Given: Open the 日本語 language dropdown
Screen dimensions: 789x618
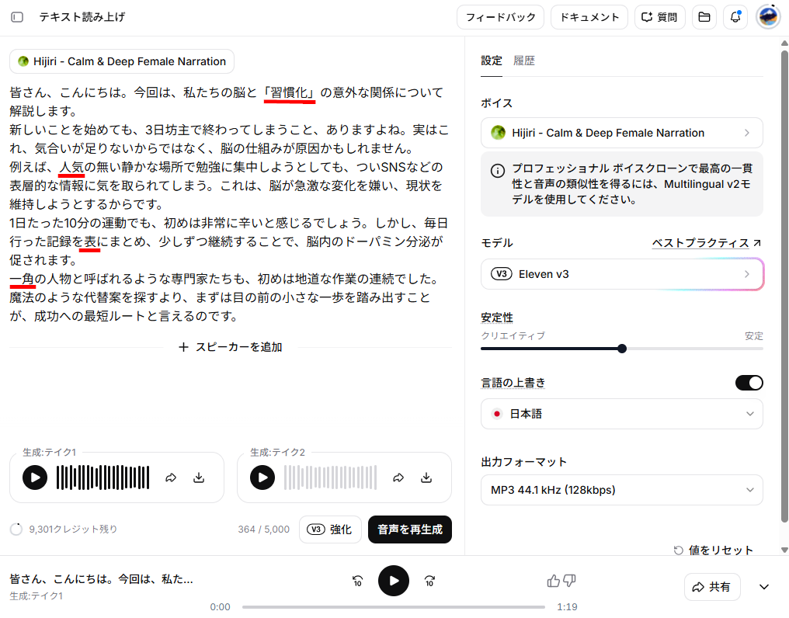Looking at the screenshot, I should coord(621,414).
